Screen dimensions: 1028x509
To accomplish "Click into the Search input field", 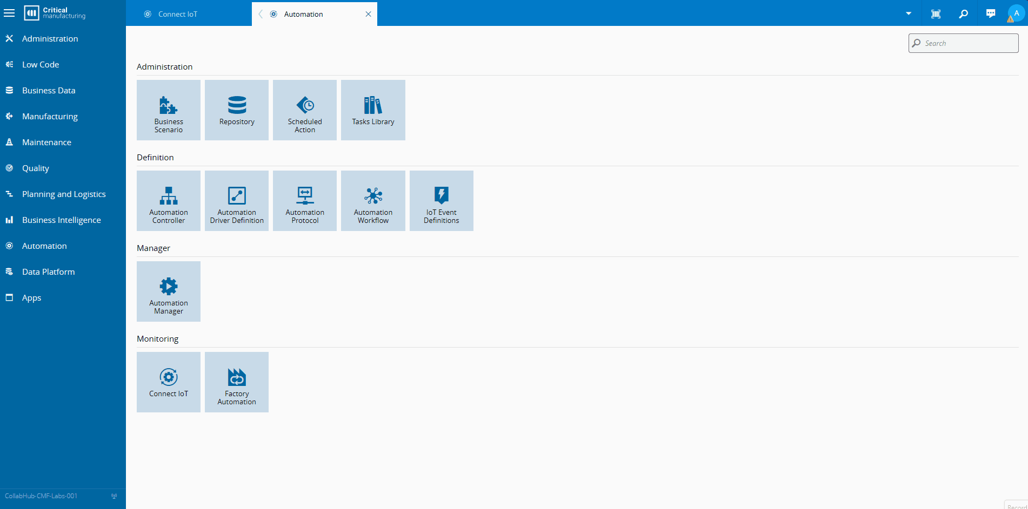I will [963, 43].
